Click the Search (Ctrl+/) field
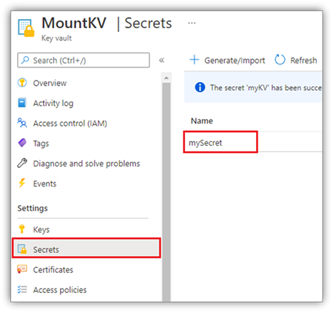333x313 pixels. 84,60
